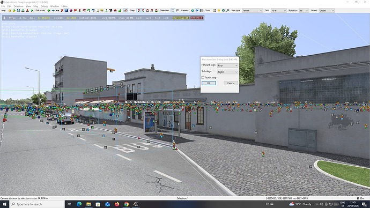Open the Map menu
This screenshot has width=370, height=208.
(x=35, y=6)
